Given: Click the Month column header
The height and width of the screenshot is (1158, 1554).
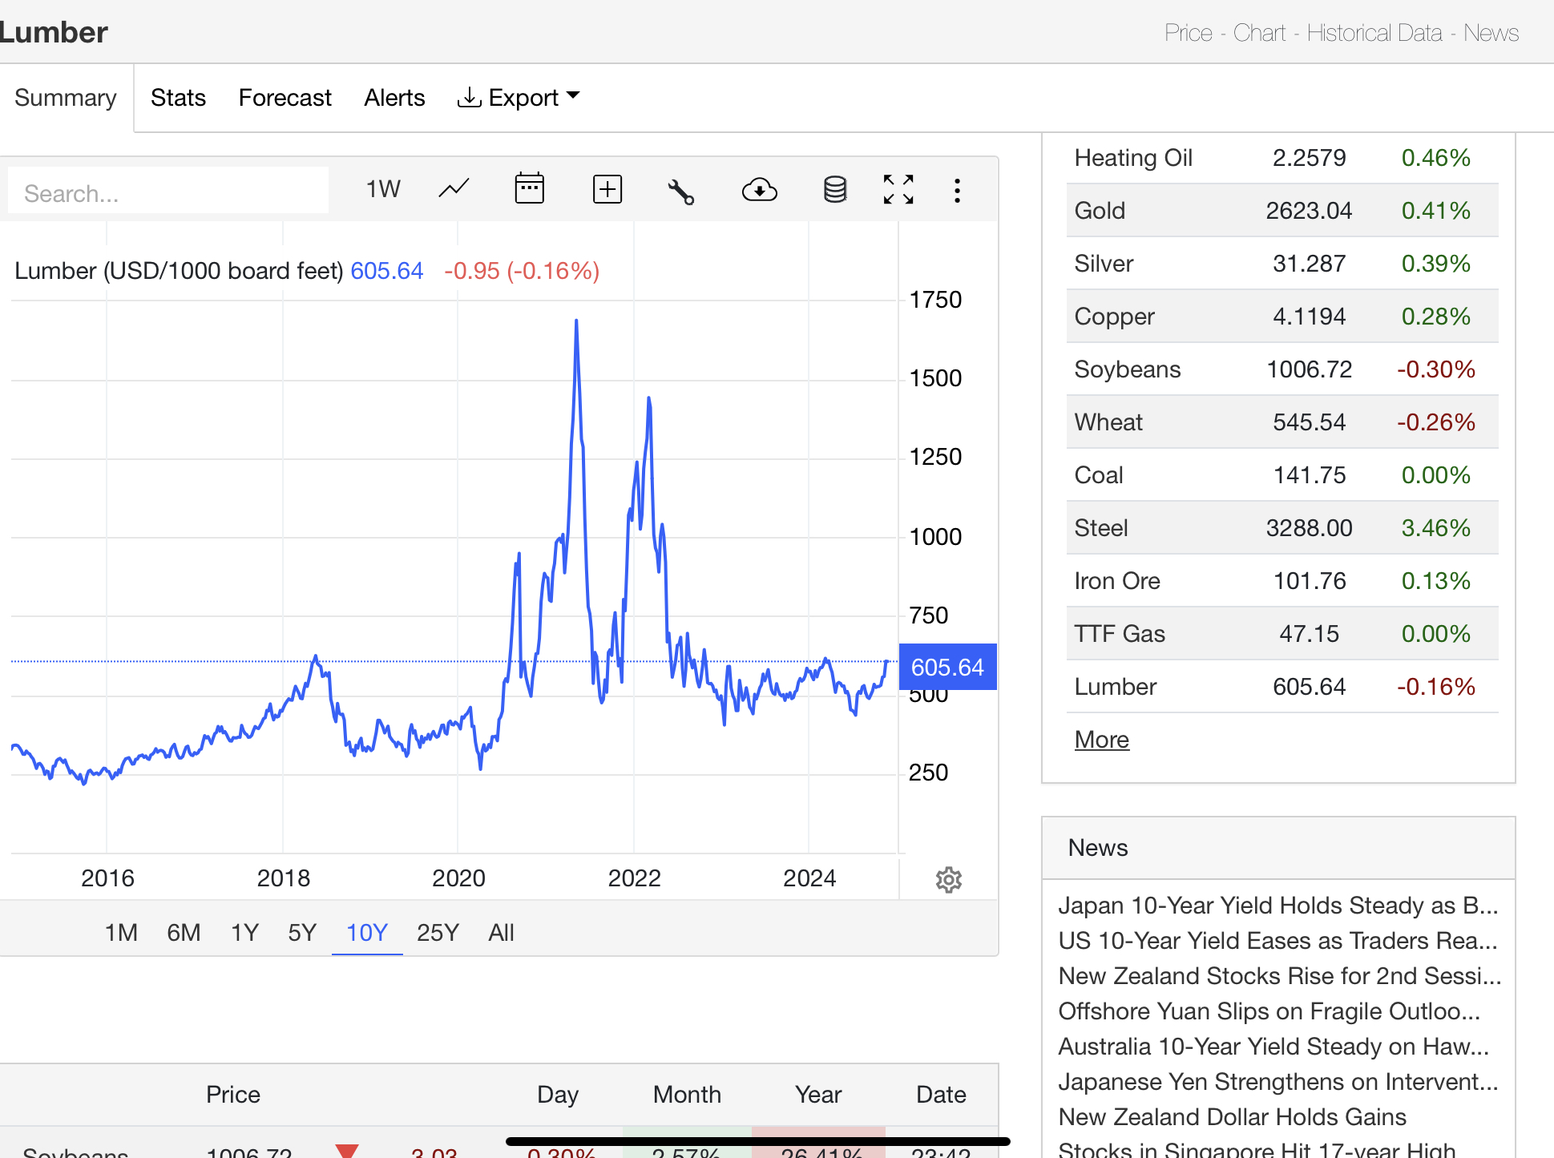Looking at the screenshot, I should tap(687, 1095).
